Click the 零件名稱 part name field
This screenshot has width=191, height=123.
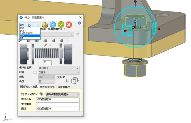(58, 100)
